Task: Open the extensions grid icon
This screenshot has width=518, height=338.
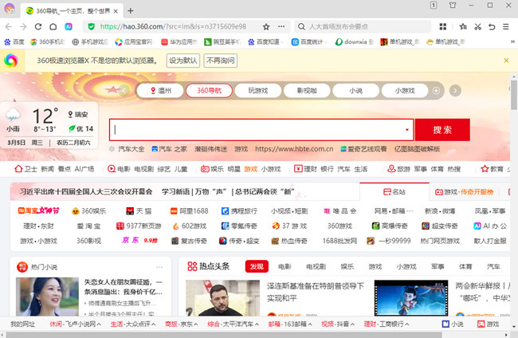Action: point(443,27)
